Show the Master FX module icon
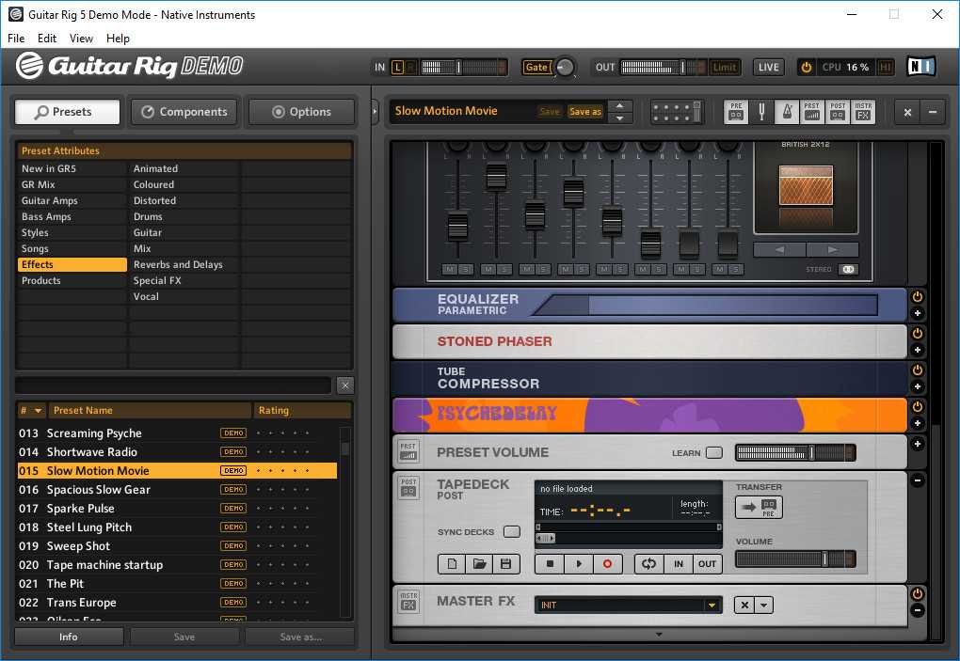Screen dimensions: 960x661 [x=863, y=112]
